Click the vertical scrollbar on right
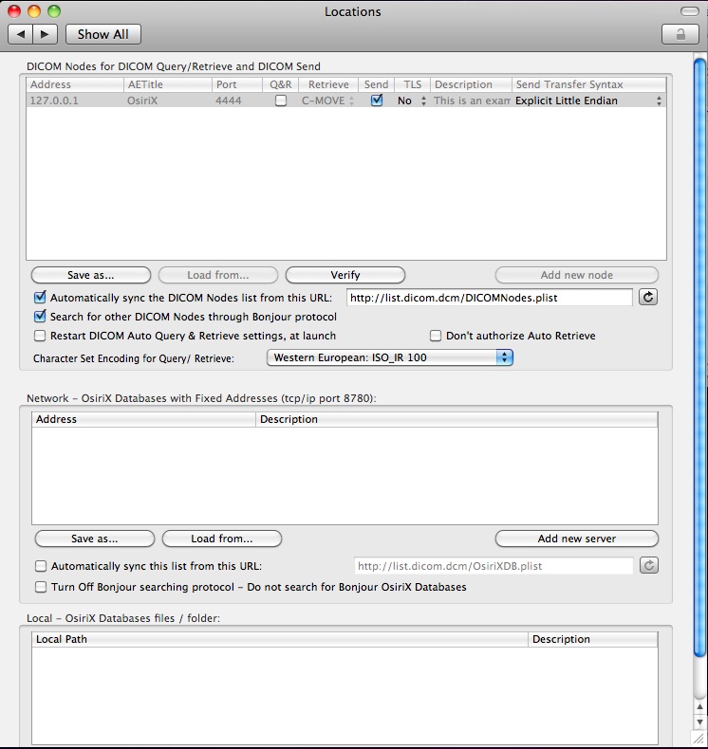Image resolution: width=708 pixels, height=749 pixels. 699,360
